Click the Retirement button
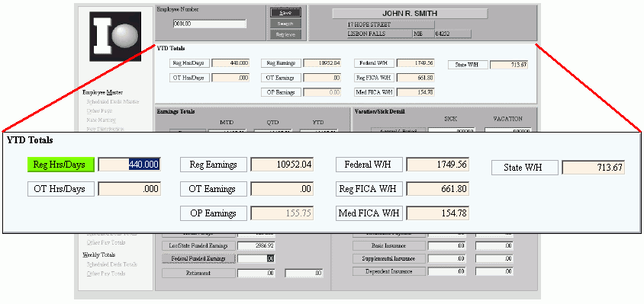The height and width of the screenshot is (304, 644). [198, 273]
